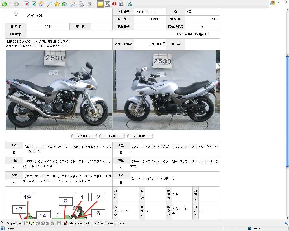
Task: Click the displacement value 750cc
Action: (215, 19)
